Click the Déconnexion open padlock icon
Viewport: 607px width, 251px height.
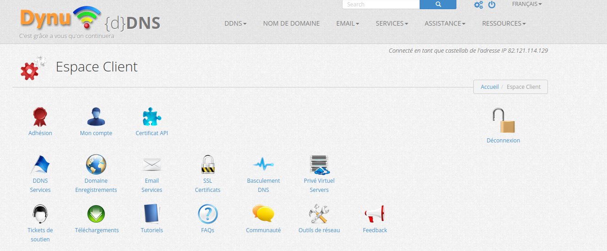tap(503, 121)
